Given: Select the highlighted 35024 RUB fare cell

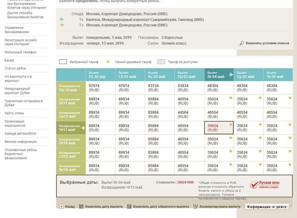Looking at the screenshot, I should point(219,128).
